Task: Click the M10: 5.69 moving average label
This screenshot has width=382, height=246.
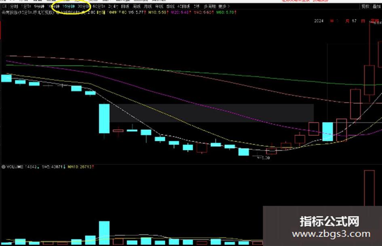Action: 158,12
